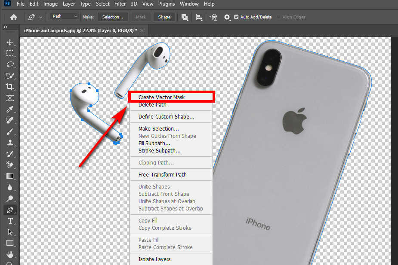Viewport: 398px width, 265px height.
Task: Toggle Auto Add/Delete checkbox
Action: 236,17
